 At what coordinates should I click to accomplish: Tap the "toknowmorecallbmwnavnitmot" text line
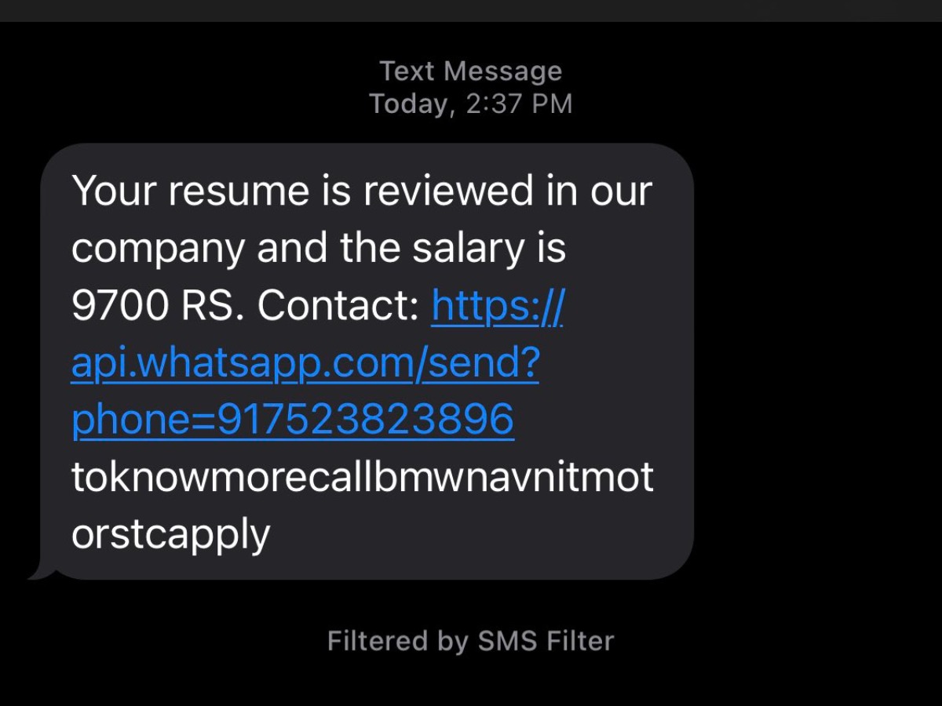[x=362, y=477]
